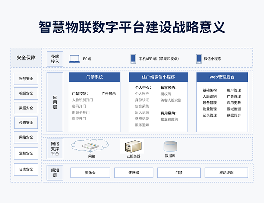Image resolution: width=264 pixels, height=203 pixels.
Task: Click the 数据库 cylinder icon
Action: point(170,146)
